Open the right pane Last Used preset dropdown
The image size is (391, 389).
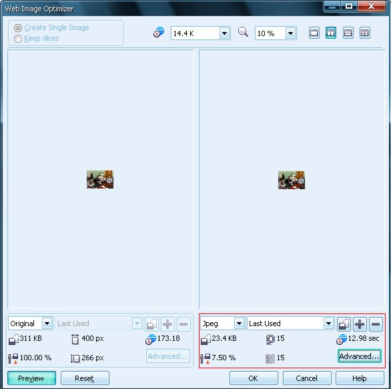coord(329,323)
